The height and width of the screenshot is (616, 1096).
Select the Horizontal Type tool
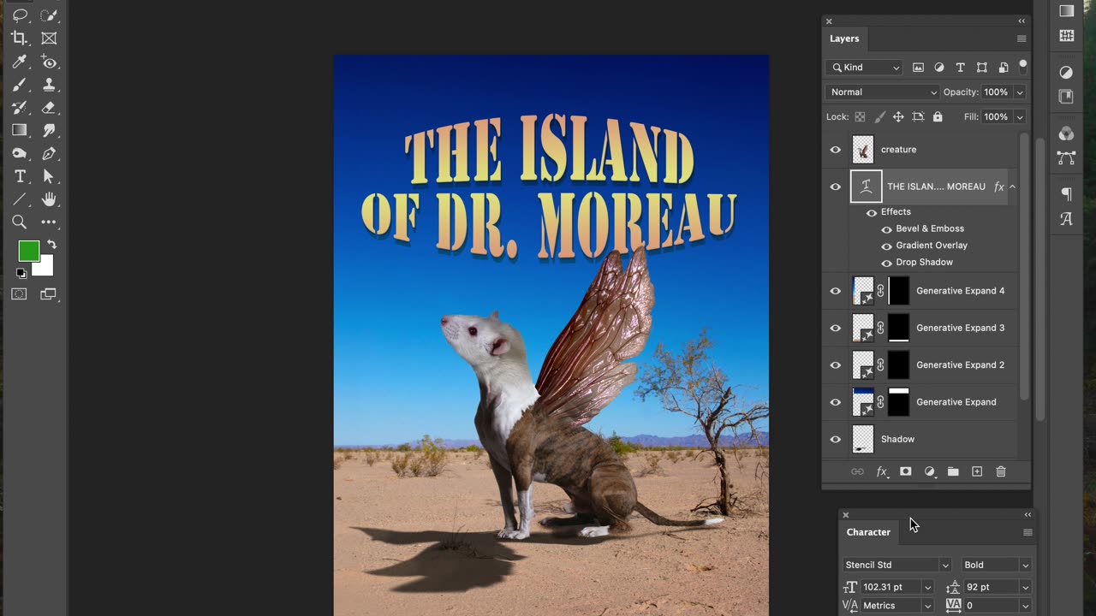pyautogui.click(x=20, y=176)
